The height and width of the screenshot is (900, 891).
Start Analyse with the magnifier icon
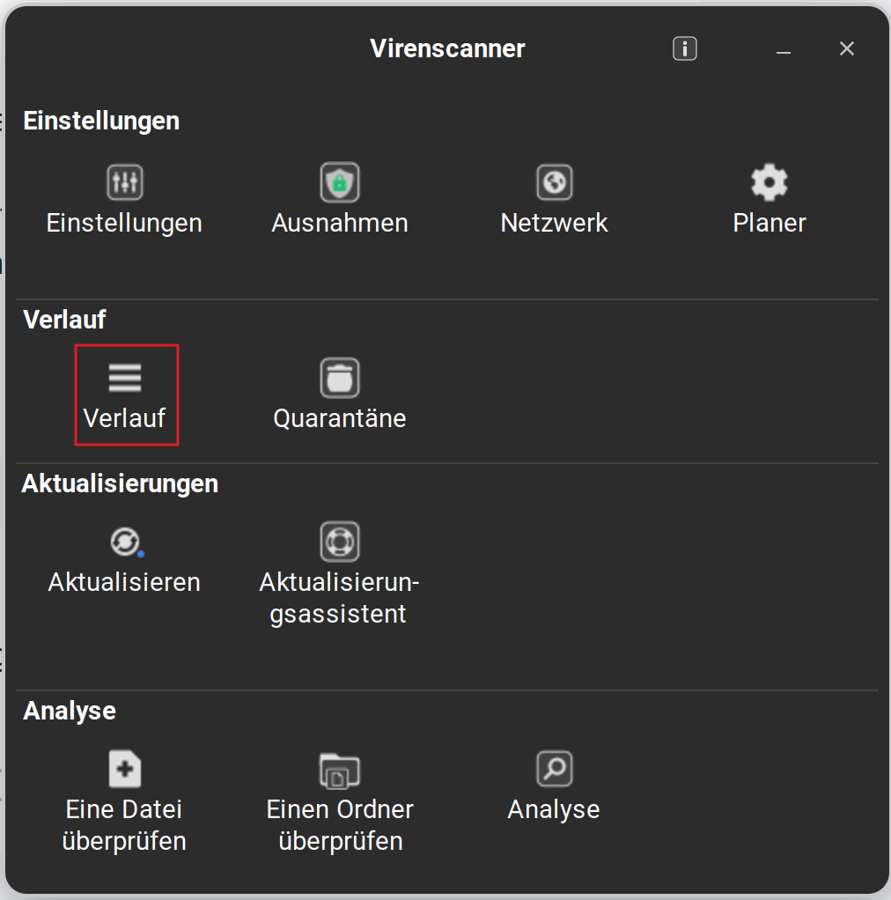pyautogui.click(x=555, y=769)
